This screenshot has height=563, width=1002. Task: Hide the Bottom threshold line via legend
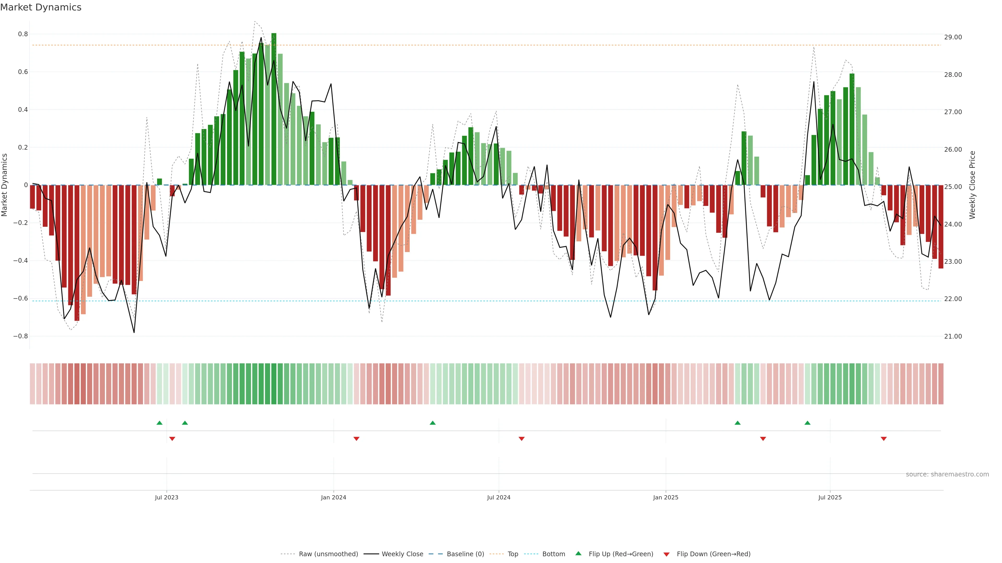553,554
